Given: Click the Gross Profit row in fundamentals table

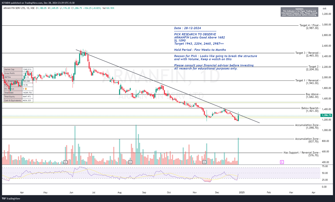Looking at the screenshot, I should coord(18,73).
